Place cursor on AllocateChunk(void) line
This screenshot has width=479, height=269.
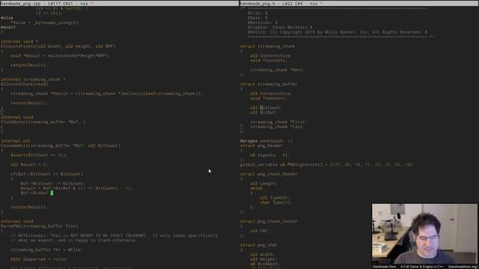(25, 84)
